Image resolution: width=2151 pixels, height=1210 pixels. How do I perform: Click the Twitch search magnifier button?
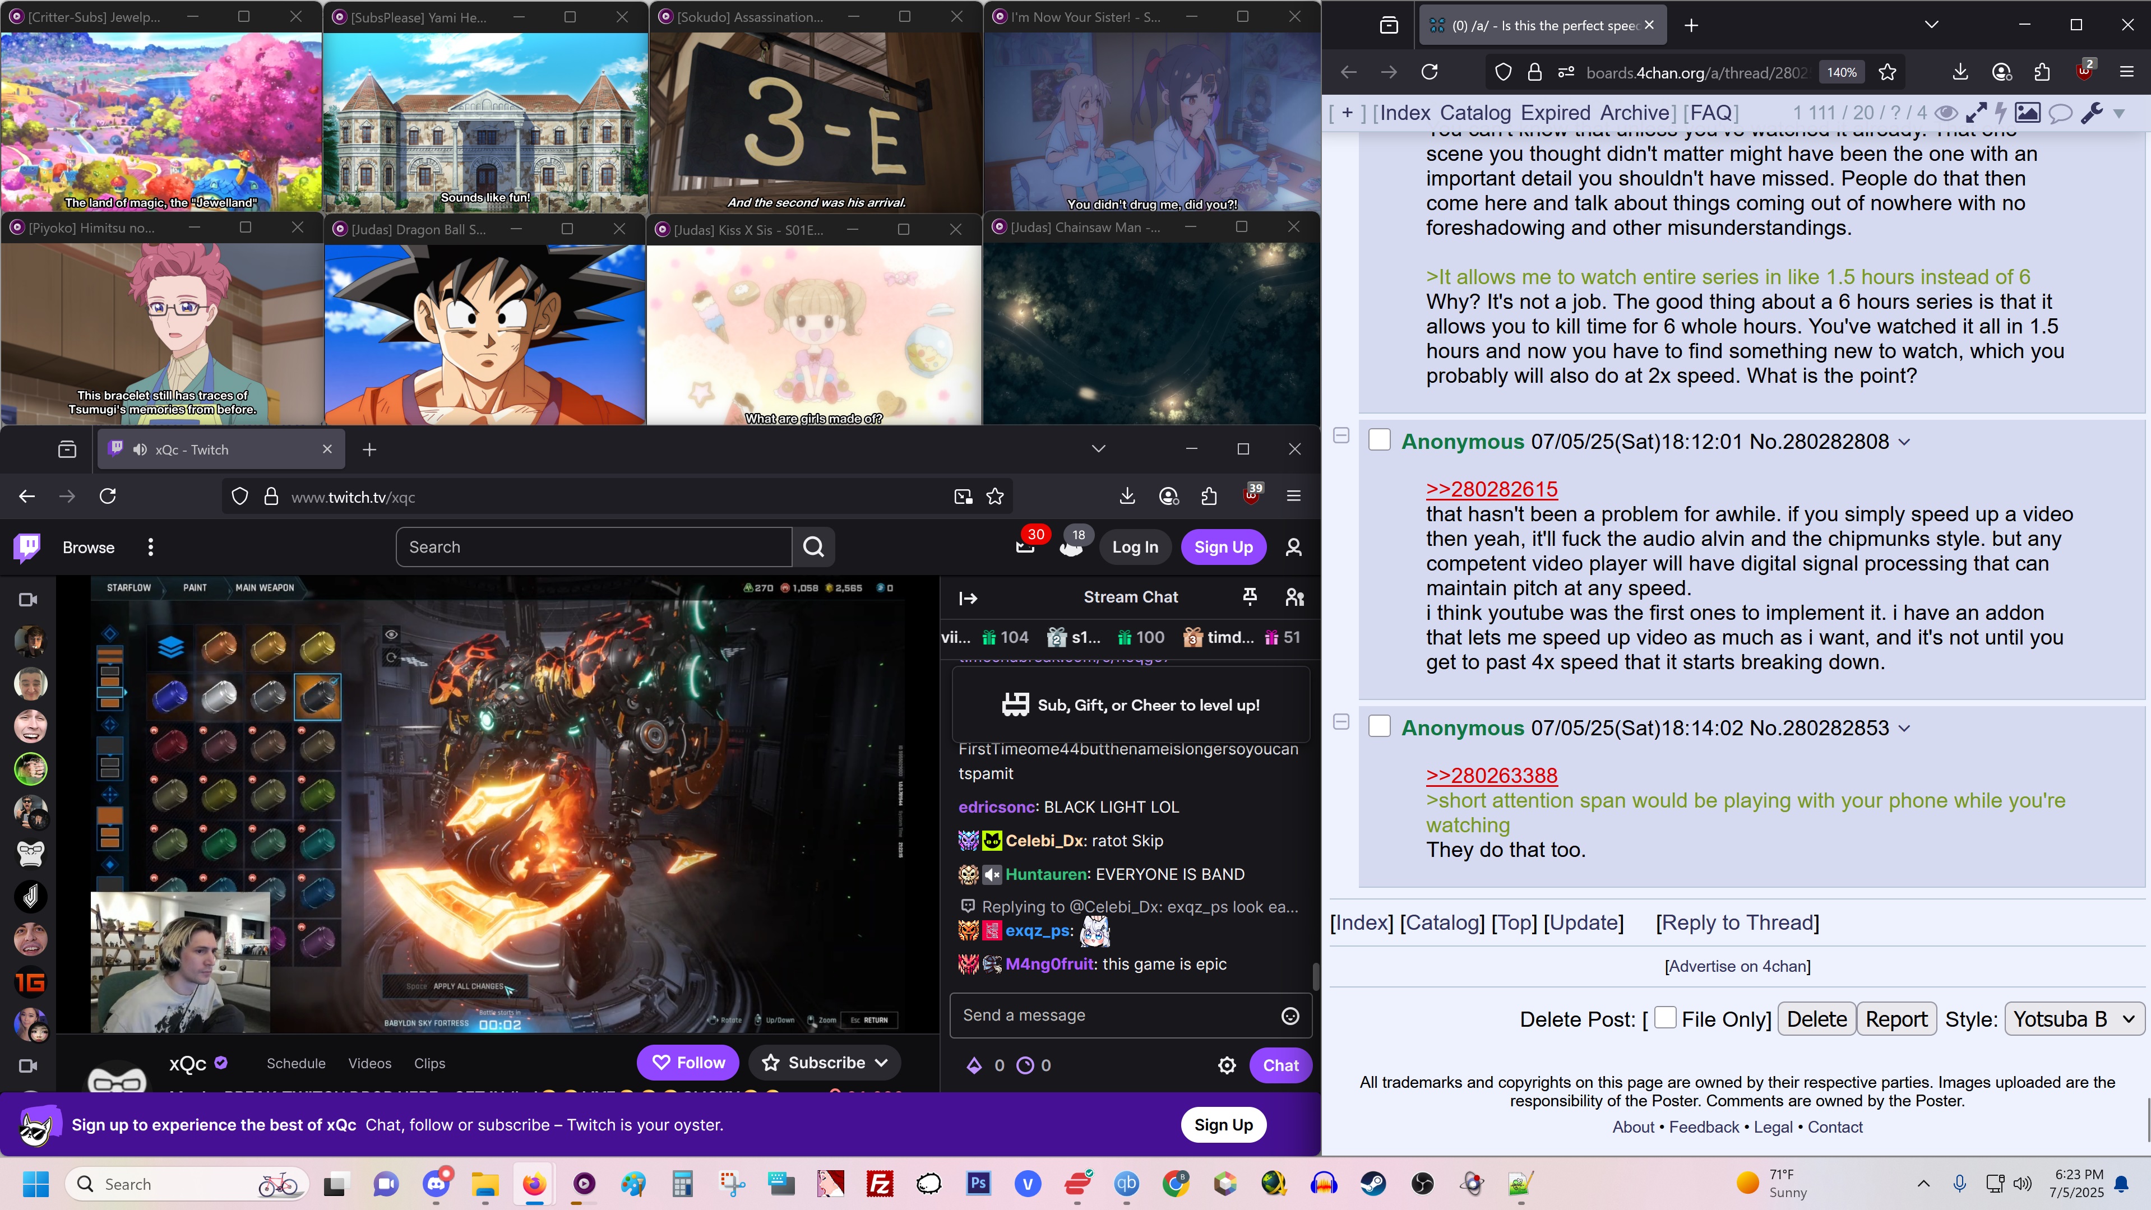tap(813, 547)
